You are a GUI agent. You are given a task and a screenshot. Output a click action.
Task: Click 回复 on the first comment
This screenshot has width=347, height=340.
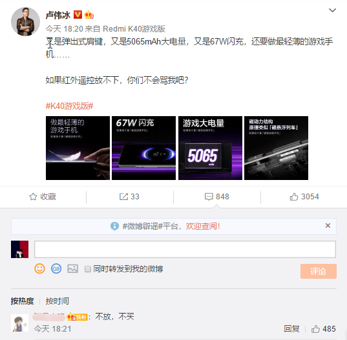point(291,329)
